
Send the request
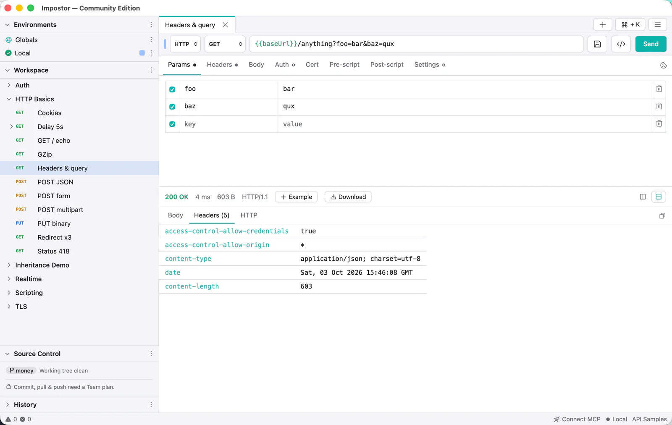click(651, 44)
